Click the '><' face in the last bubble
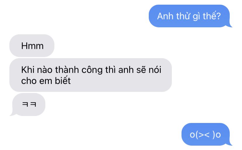242x150 pixels. (x=204, y=135)
